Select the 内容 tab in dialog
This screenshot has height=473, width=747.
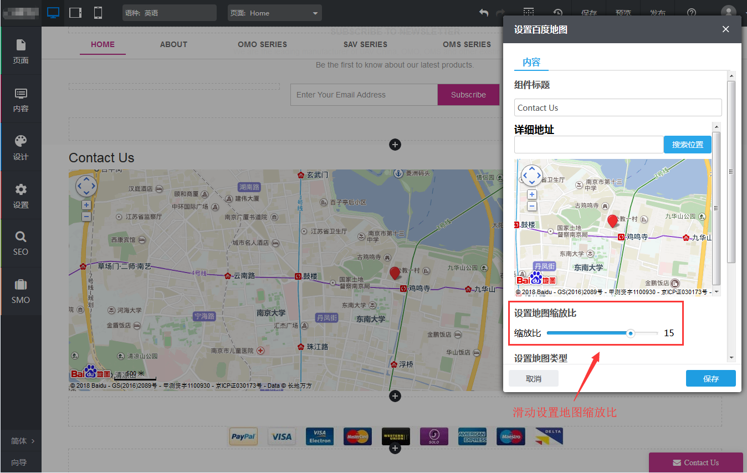pyautogui.click(x=531, y=62)
